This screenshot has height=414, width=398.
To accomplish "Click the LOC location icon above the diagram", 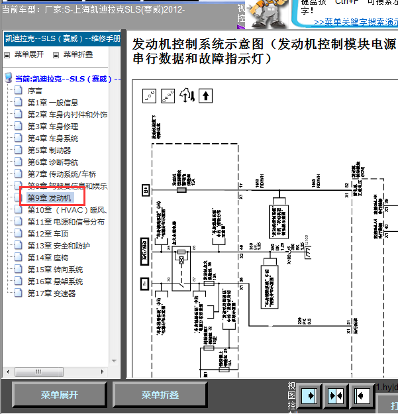I will tap(149, 96).
